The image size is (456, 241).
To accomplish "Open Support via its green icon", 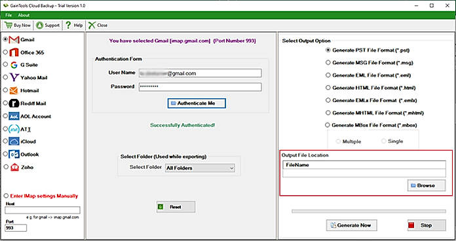I will coord(39,26).
